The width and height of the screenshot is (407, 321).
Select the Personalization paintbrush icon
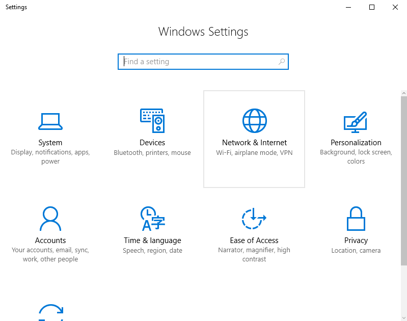tap(356, 121)
